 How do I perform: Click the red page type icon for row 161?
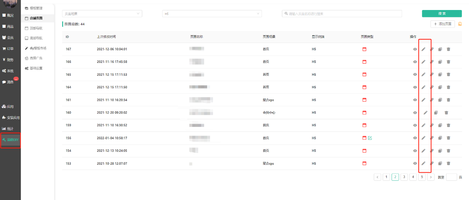[x=364, y=100]
